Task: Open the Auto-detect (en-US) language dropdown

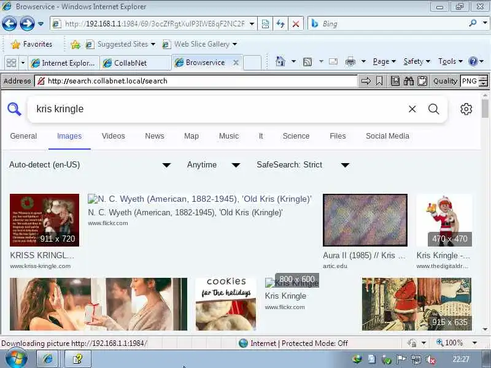Action: (90, 165)
